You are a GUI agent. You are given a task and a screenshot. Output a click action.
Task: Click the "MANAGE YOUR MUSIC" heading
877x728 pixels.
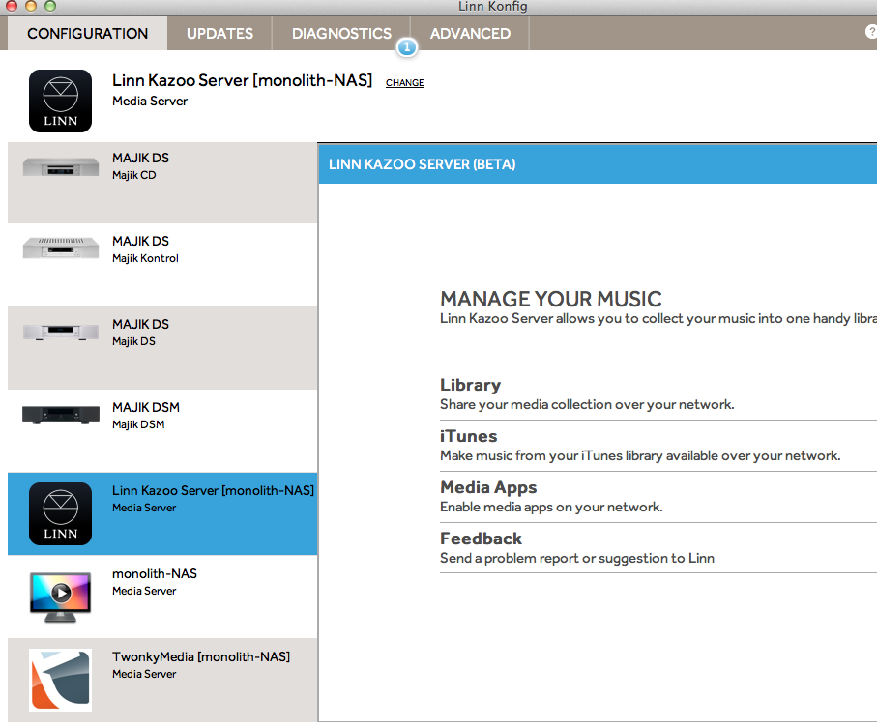point(551,299)
